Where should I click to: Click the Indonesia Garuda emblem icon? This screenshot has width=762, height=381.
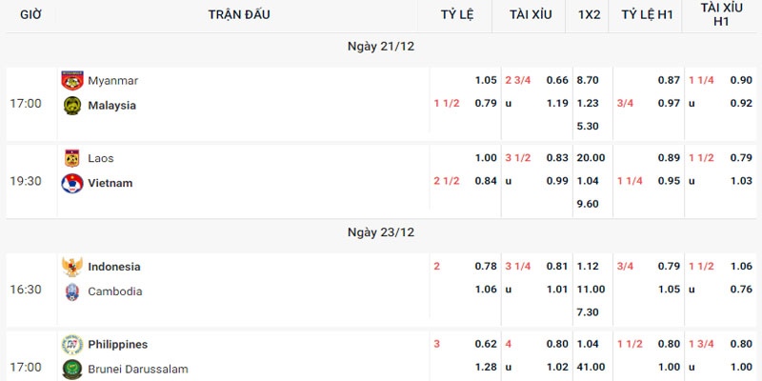tap(71, 267)
